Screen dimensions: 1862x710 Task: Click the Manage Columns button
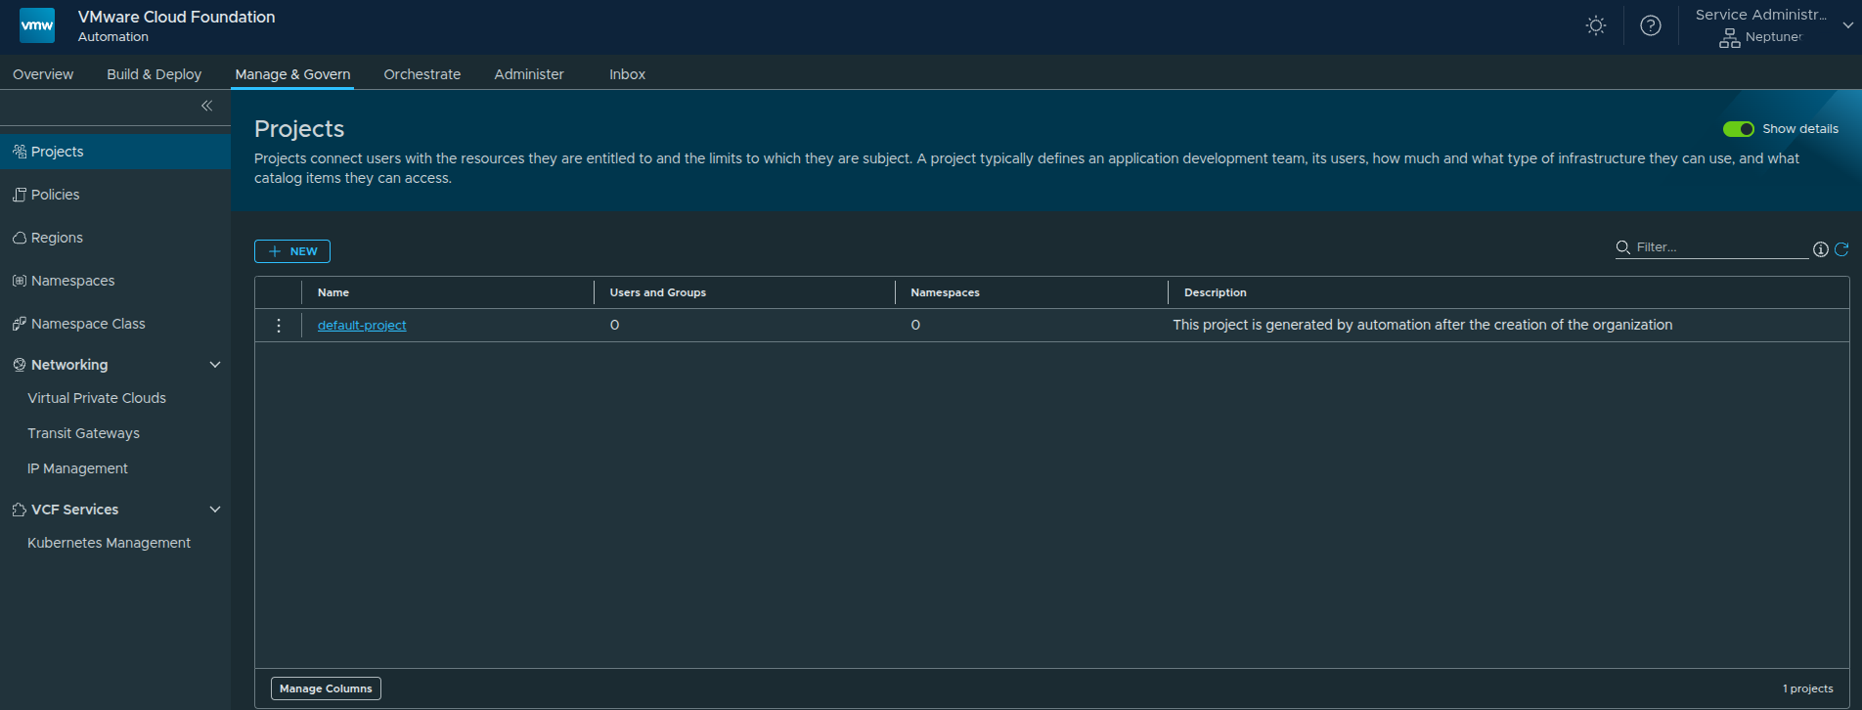(x=326, y=688)
